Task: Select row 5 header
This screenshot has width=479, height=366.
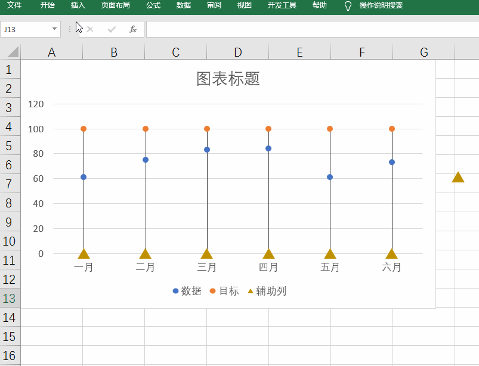Action: [x=9, y=145]
